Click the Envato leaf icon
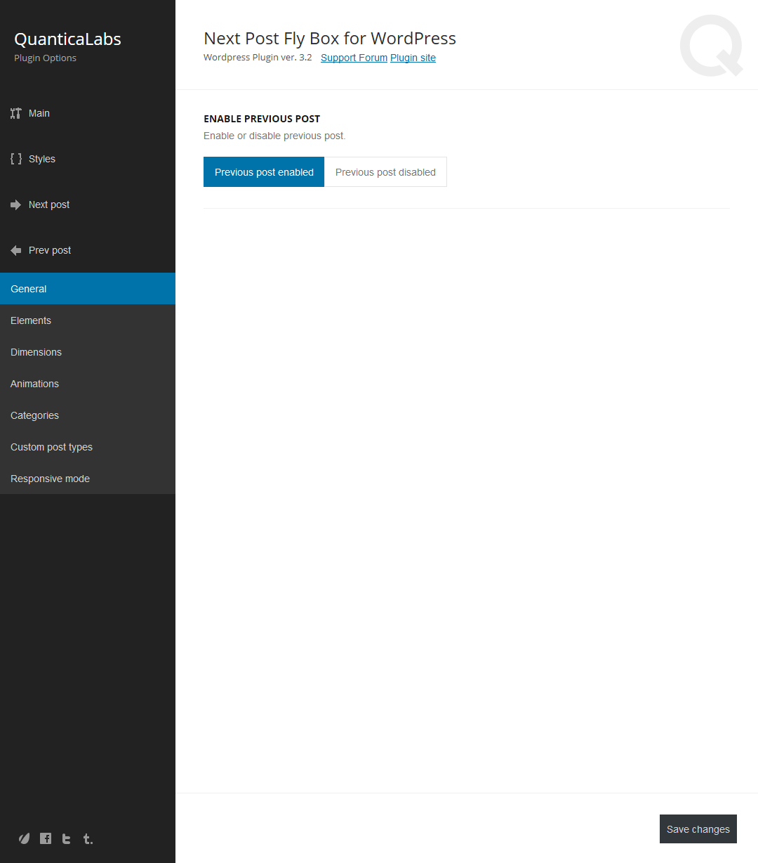Viewport: 758px width, 863px height. tap(25, 838)
